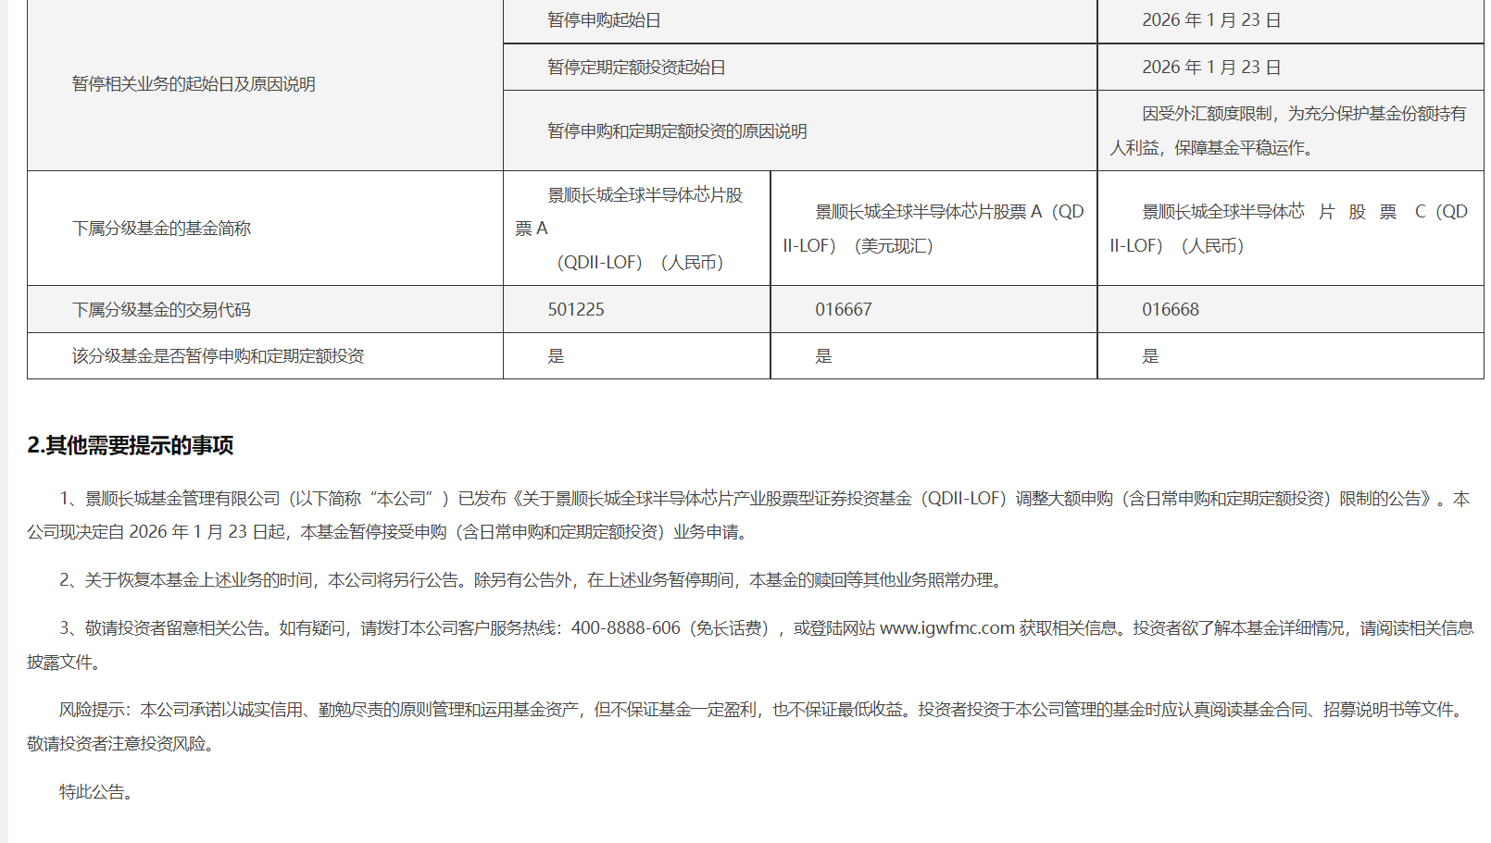1491x843 pixels.
Task: Click the class C fund name cell
Action: click(1290, 229)
